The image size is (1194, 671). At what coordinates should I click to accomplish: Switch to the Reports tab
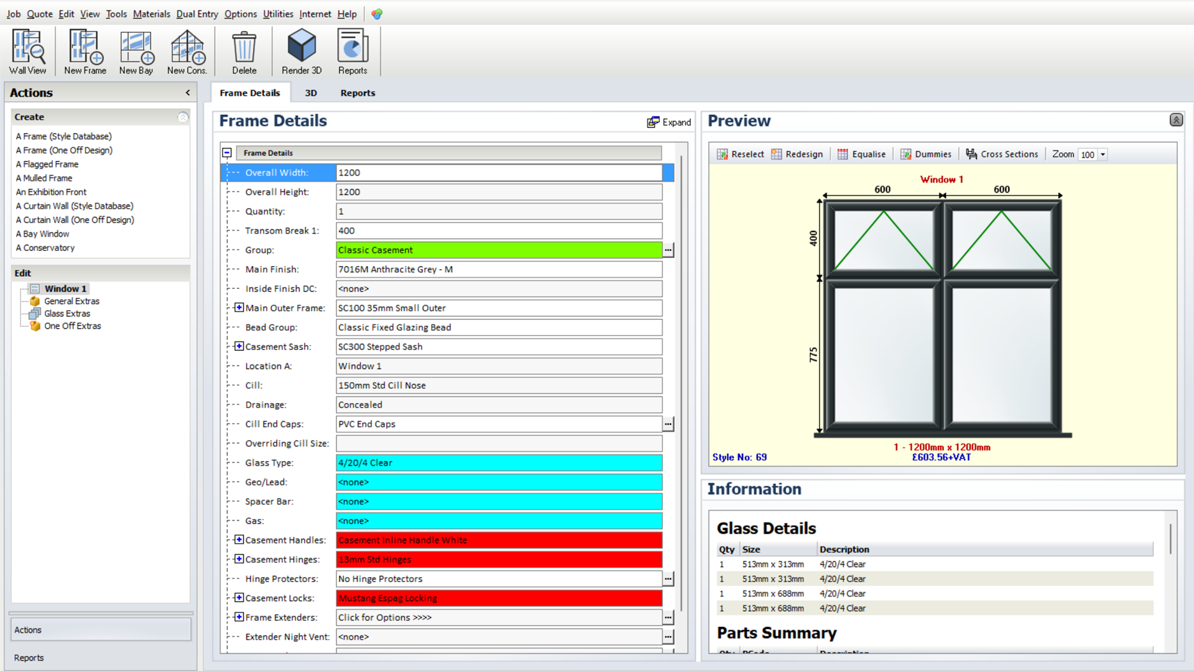click(358, 93)
